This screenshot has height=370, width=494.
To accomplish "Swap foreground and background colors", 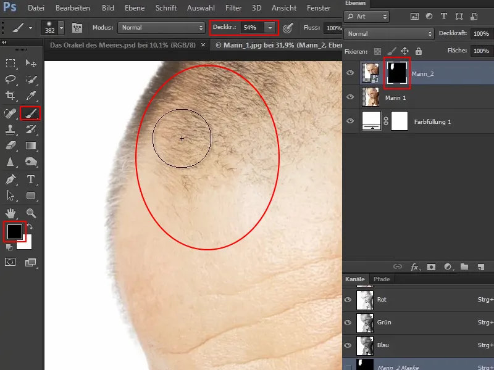I will click(x=30, y=226).
